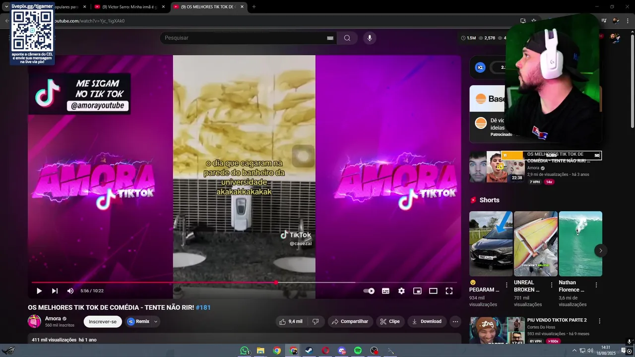Open the Nathan Florence surfing Short
Viewport: 635px width, 357px height.
pos(580,244)
